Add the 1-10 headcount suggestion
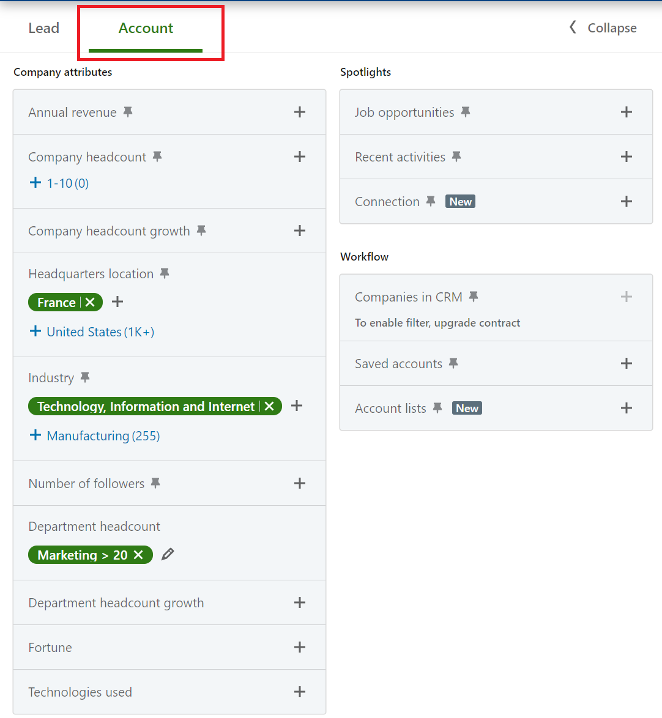This screenshot has height=718, width=662. point(59,183)
